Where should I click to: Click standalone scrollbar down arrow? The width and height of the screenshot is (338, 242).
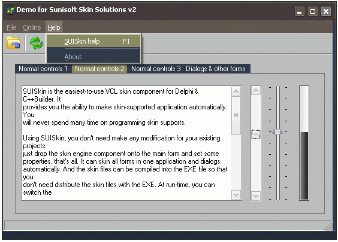(256, 196)
